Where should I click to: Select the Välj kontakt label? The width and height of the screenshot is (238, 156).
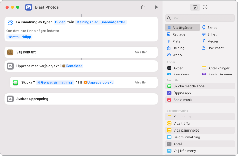(26, 52)
